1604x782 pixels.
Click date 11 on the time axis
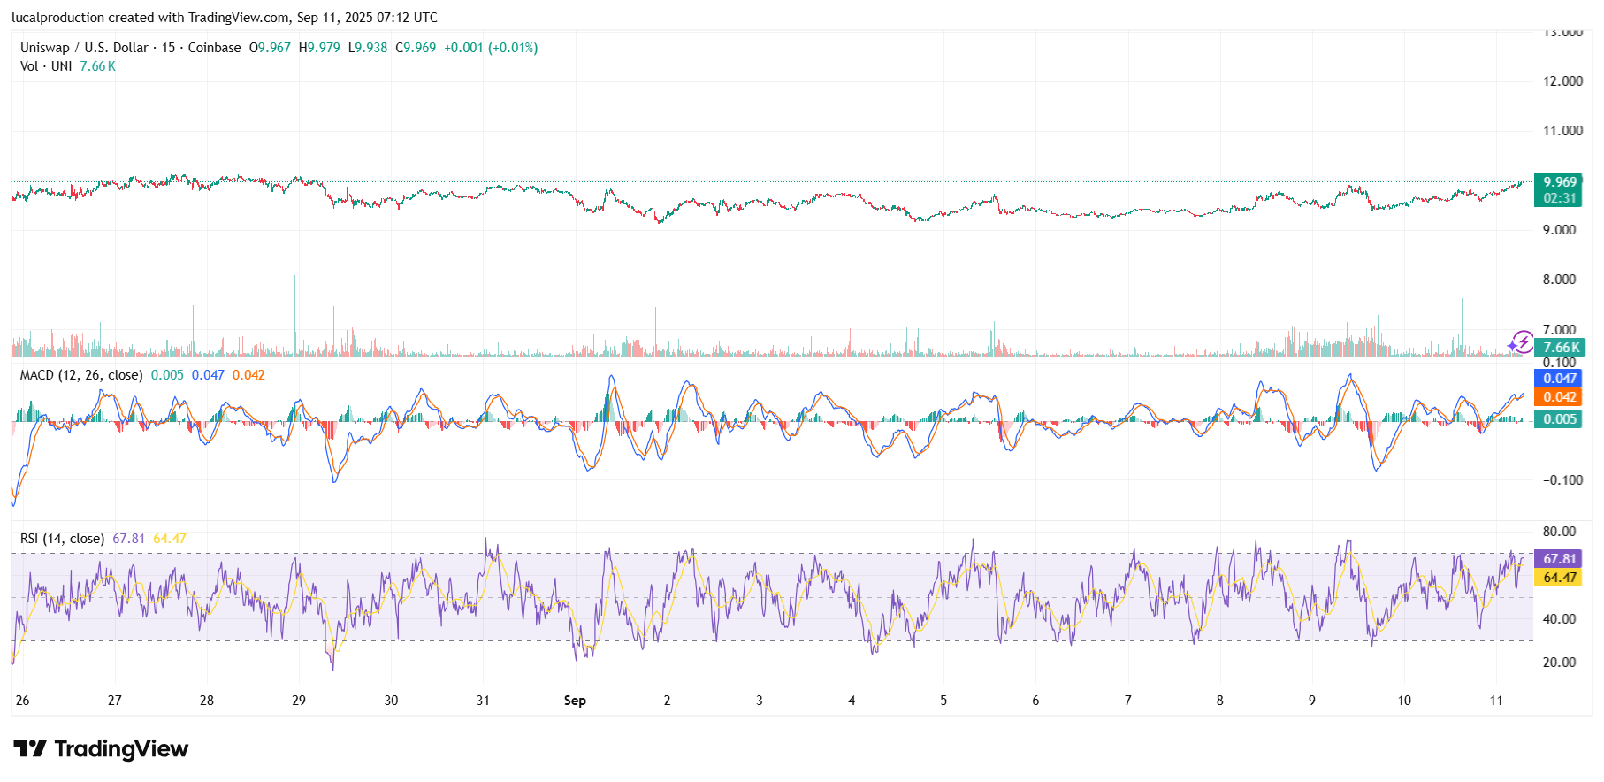(1495, 701)
